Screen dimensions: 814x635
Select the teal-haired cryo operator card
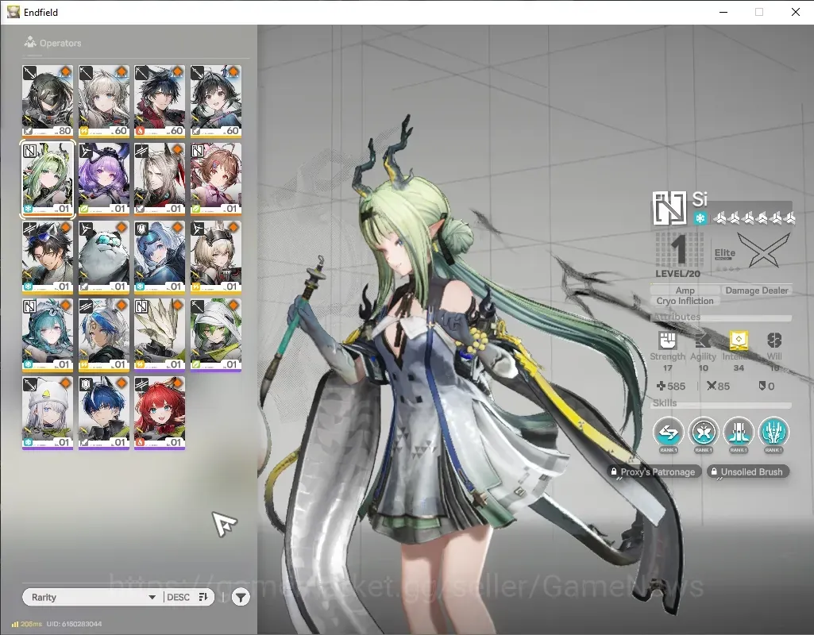click(48, 335)
